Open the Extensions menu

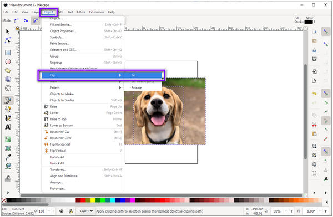97,12
